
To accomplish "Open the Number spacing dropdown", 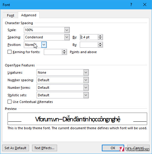I will click(63, 80).
